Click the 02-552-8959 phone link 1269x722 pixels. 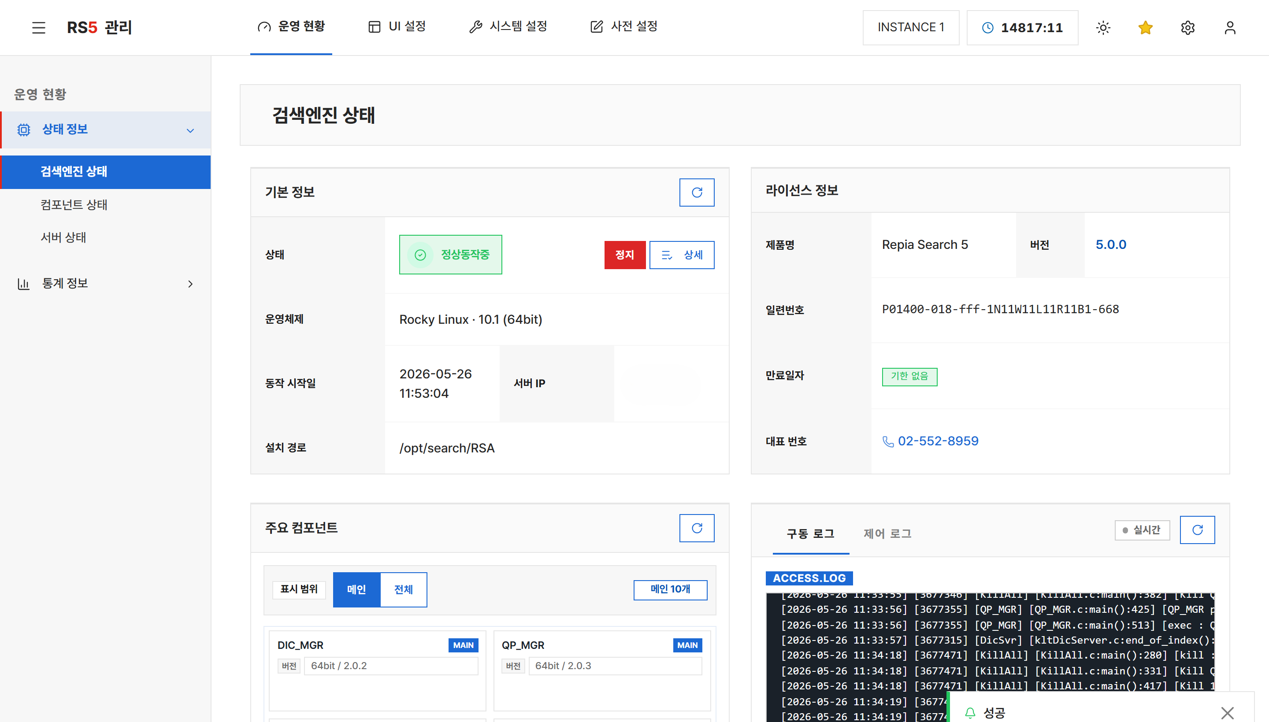pyautogui.click(x=938, y=441)
